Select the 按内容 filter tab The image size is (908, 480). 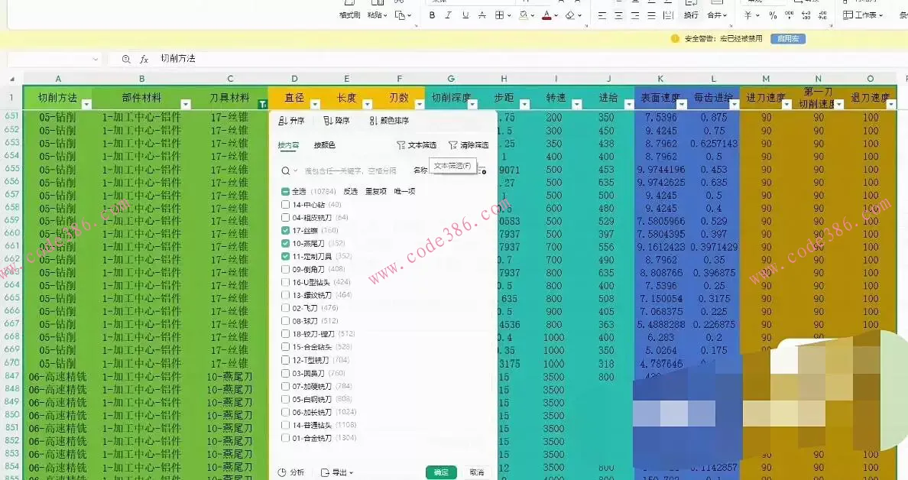[x=289, y=144]
